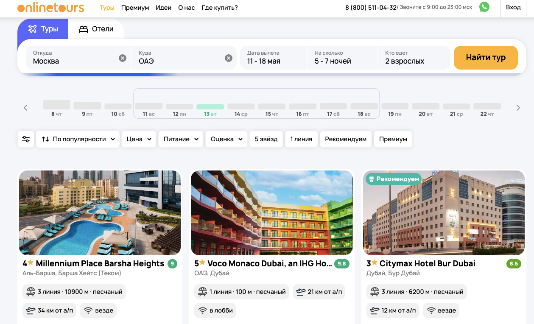
Task: Click the 8.5 rating badge for Citymax Hotel
Action: click(x=514, y=264)
